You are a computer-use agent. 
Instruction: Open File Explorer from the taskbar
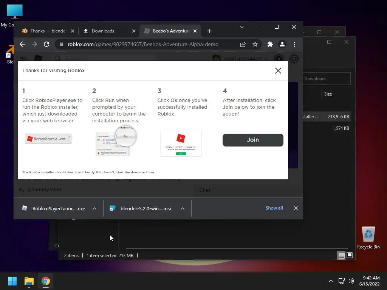click(x=29, y=281)
